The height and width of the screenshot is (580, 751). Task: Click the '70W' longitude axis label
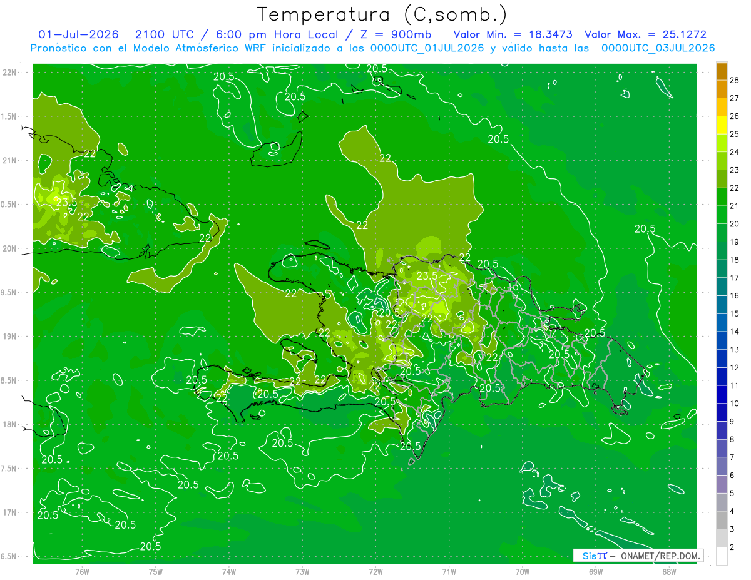(523, 571)
